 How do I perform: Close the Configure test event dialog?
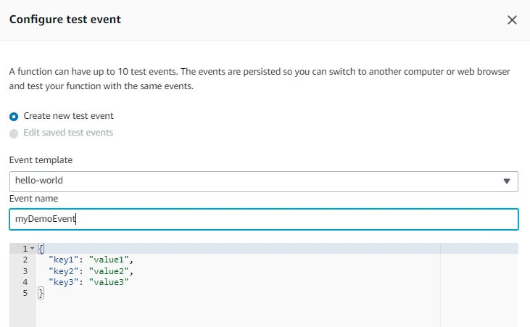pyautogui.click(x=512, y=20)
